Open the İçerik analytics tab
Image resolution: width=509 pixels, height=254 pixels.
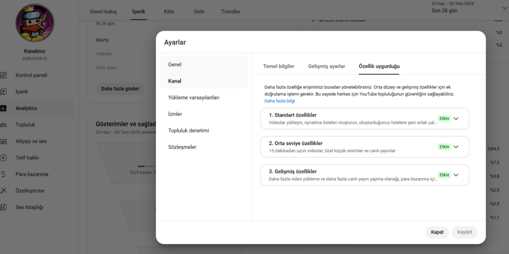click(x=138, y=11)
